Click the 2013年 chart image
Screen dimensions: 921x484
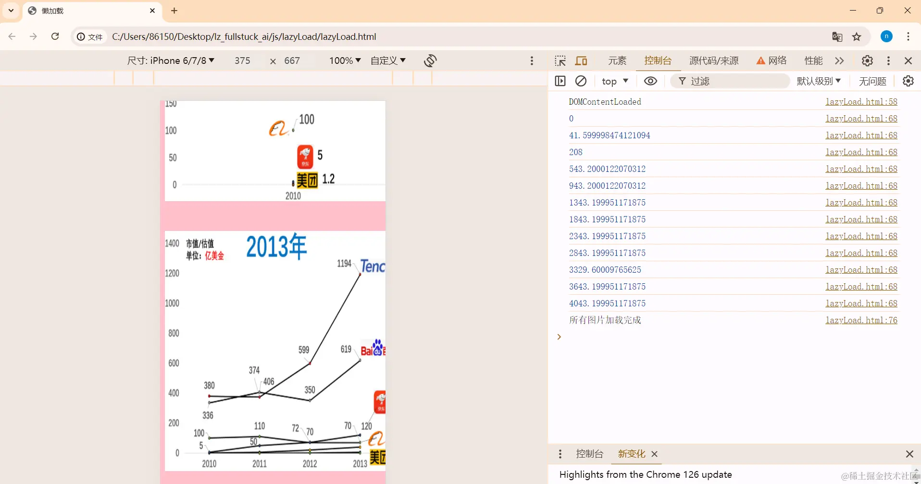pyautogui.click(x=275, y=351)
